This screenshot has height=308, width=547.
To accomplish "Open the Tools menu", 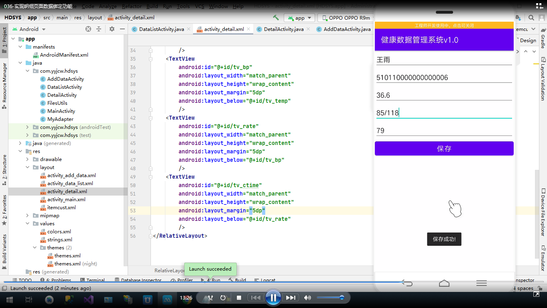I will (x=183, y=6).
